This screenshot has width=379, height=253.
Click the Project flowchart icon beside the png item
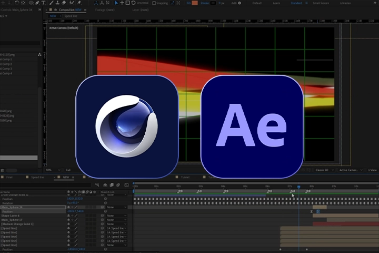[39, 54]
